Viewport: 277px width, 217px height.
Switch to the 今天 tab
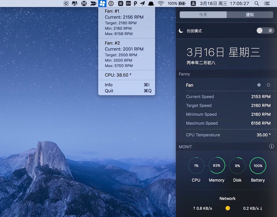[203, 14]
